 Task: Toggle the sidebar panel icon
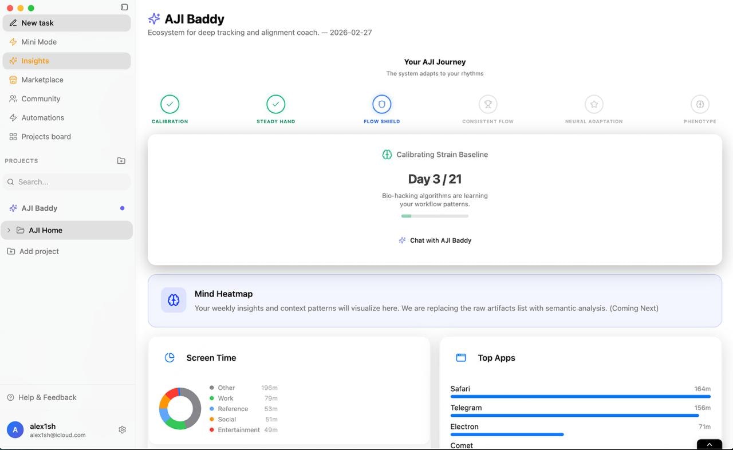click(124, 7)
